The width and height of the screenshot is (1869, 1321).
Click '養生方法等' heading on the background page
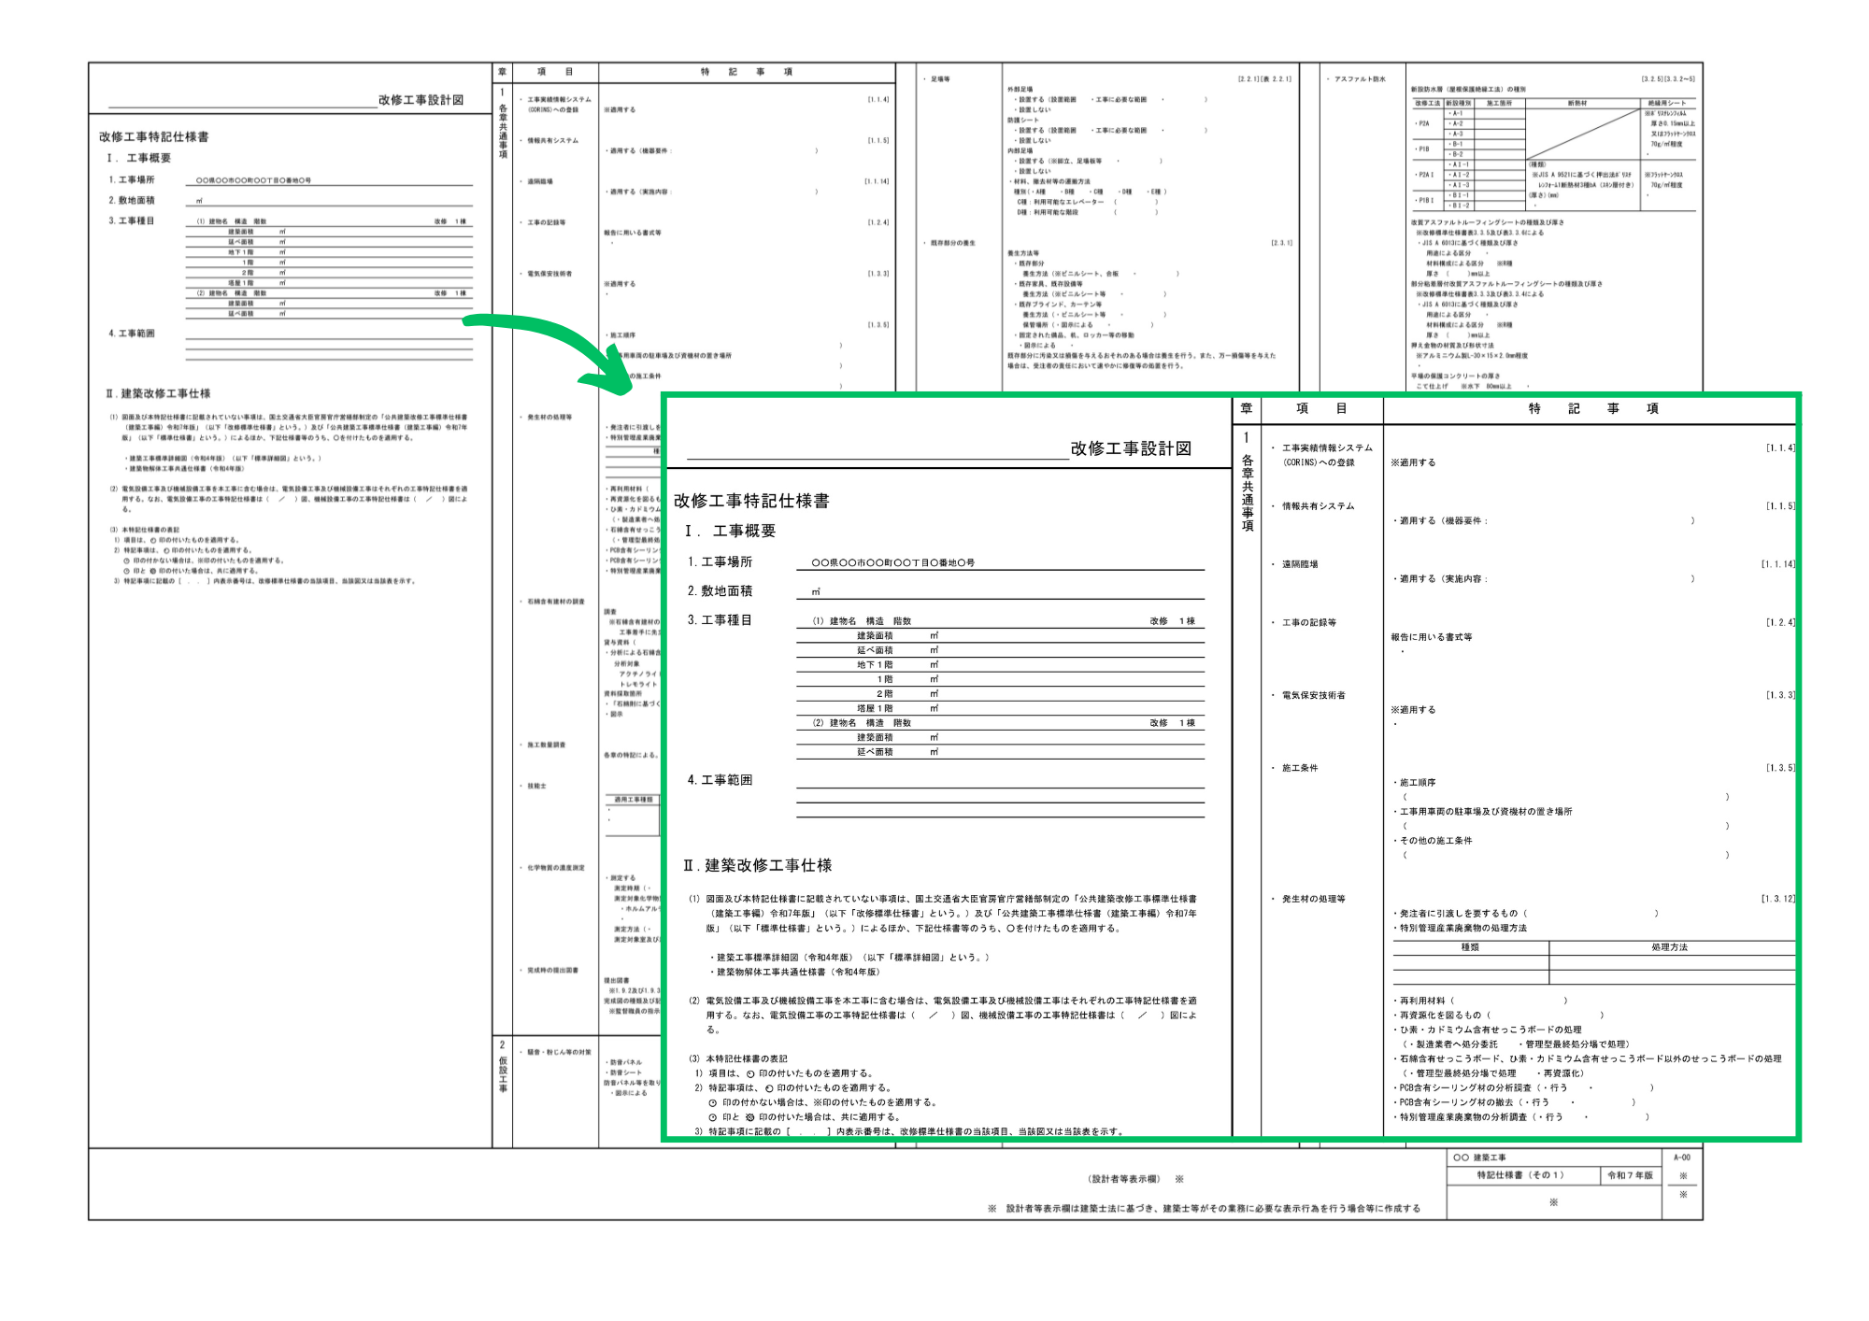(x=1022, y=253)
